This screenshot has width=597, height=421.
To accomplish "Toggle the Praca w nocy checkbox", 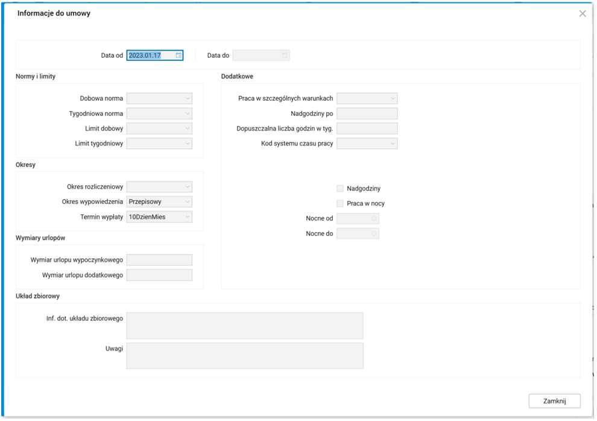I will pyautogui.click(x=340, y=204).
